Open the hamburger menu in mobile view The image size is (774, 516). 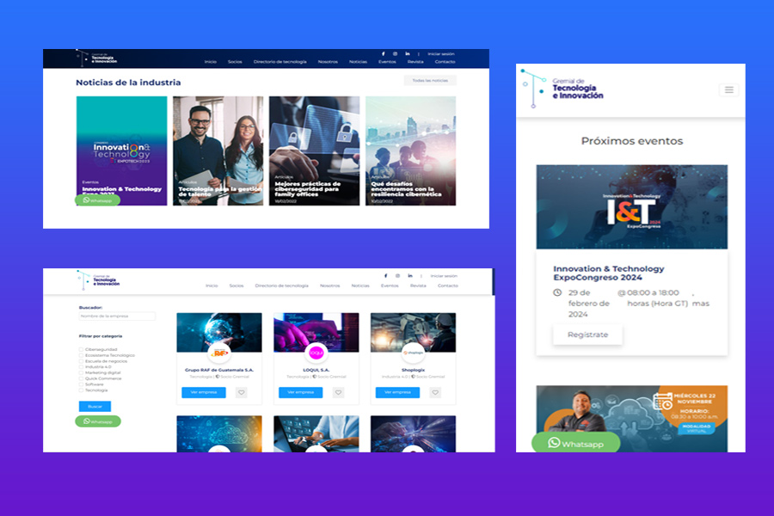pos(729,89)
